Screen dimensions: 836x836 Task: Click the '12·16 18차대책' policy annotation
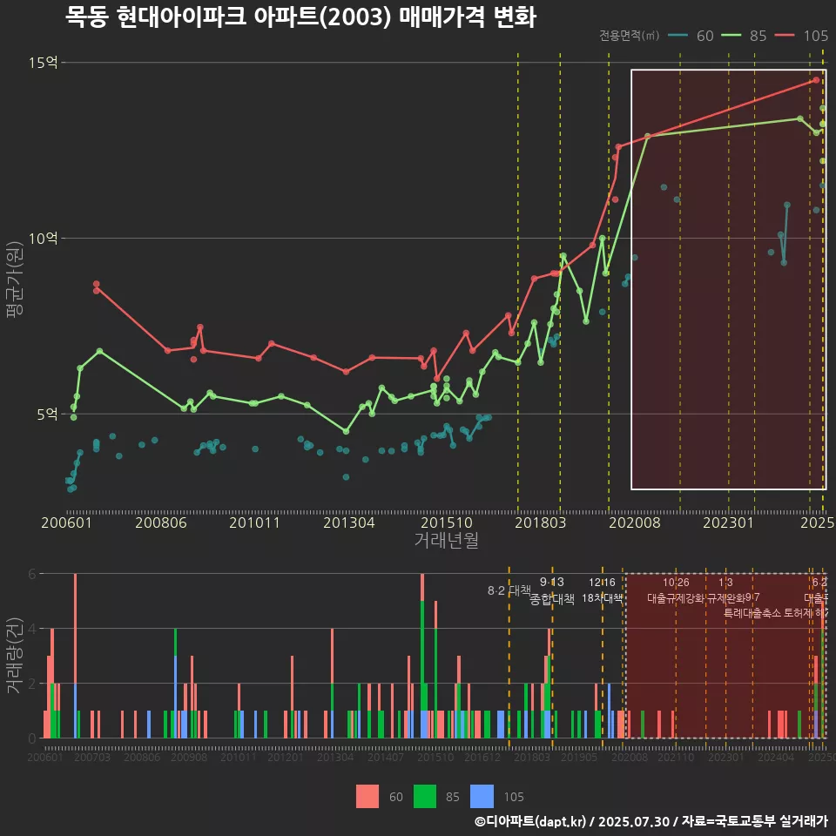(x=602, y=590)
